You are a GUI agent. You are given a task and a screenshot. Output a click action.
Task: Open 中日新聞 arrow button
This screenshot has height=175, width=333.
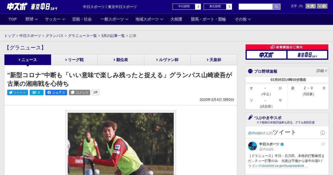coord(198,7)
